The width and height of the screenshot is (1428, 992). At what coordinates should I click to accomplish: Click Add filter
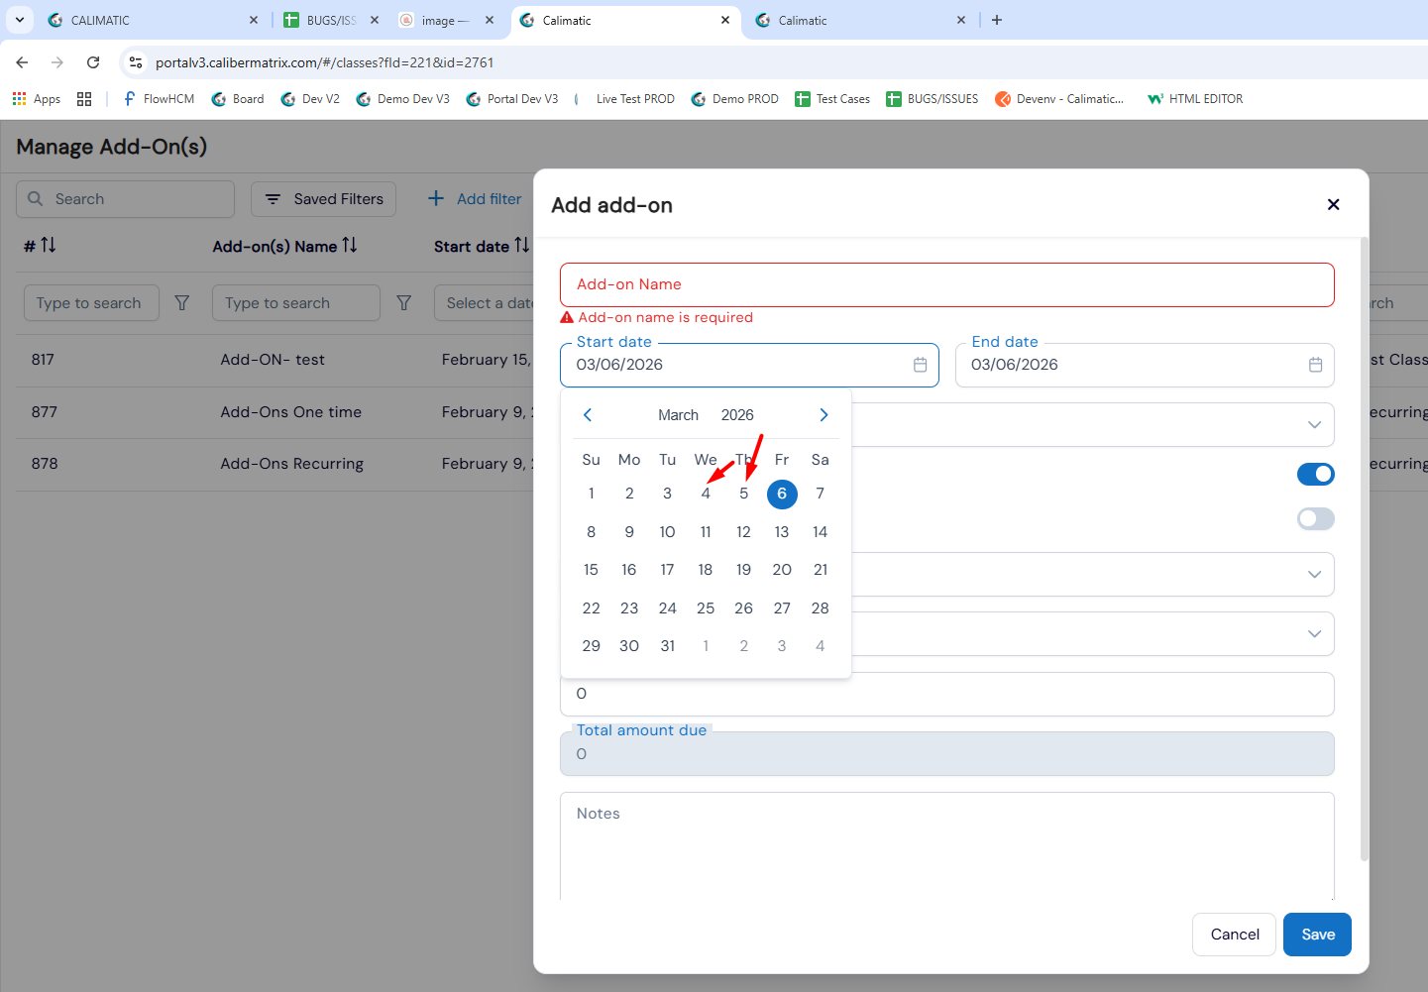pyautogui.click(x=475, y=199)
